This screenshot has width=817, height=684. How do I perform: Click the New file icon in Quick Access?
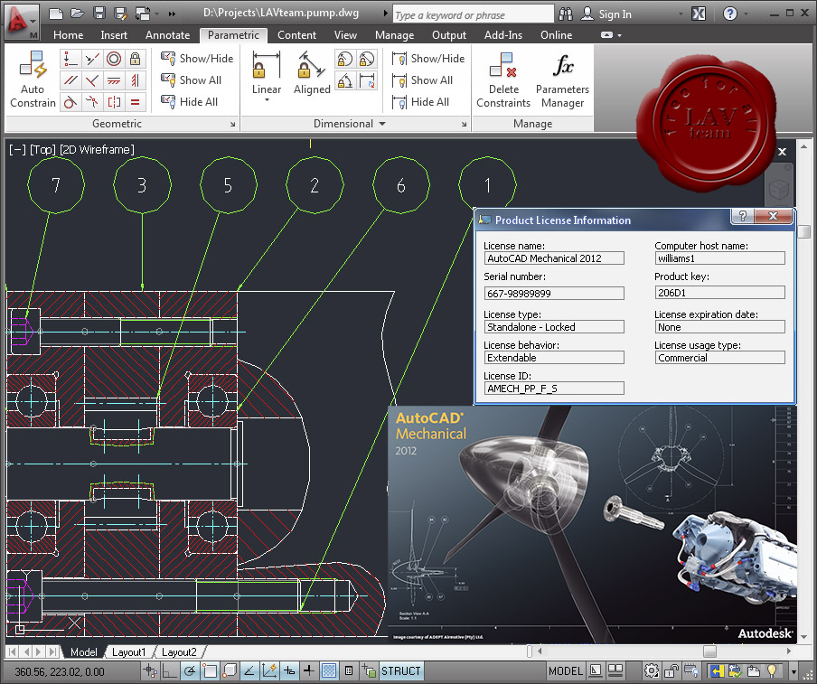pyautogui.click(x=56, y=14)
